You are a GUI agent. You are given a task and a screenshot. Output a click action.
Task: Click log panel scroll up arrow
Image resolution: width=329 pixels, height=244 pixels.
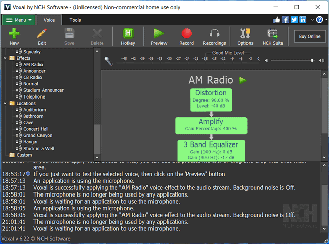[x=324, y=165]
